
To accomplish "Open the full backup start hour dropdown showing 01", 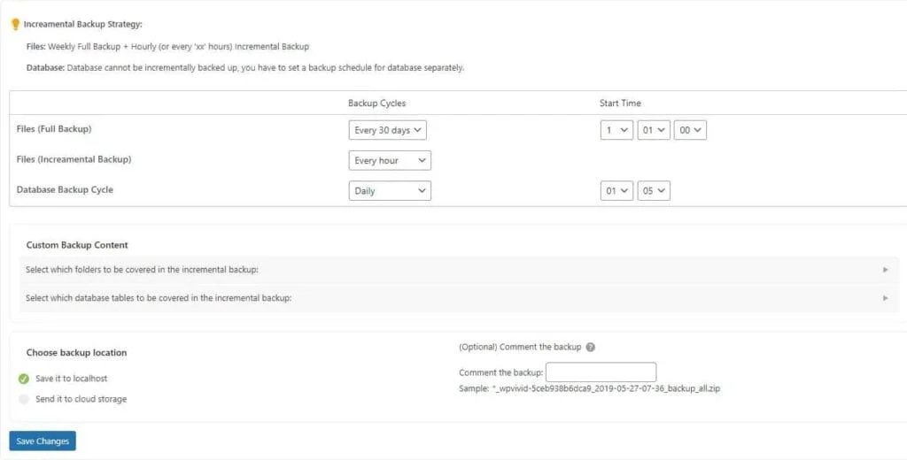I will 653,130.
